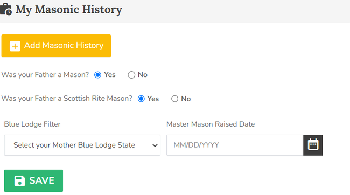Click the floppy disk icon on SAVE
The width and height of the screenshot is (350, 195).
tap(19, 180)
